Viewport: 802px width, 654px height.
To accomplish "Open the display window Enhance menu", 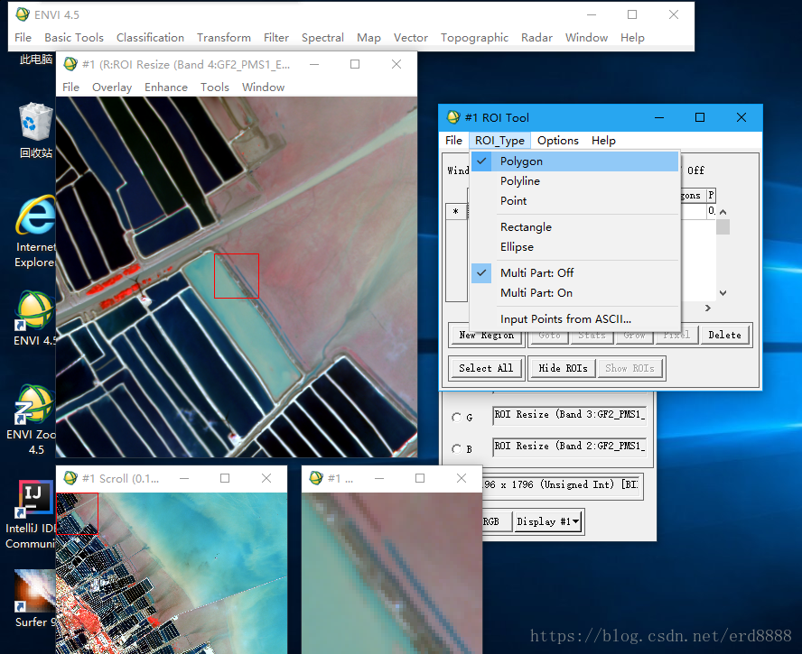I will coord(166,88).
